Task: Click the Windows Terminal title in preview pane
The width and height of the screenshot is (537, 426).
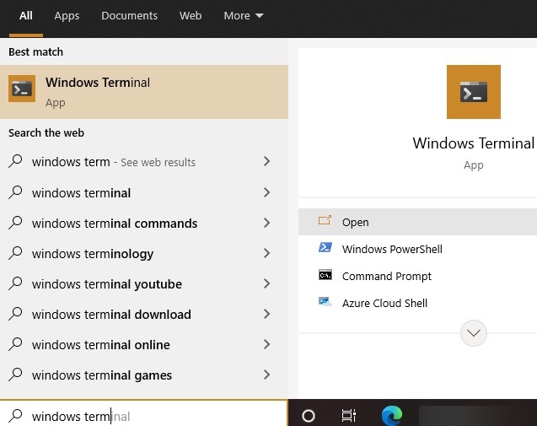Action: click(x=473, y=143)
